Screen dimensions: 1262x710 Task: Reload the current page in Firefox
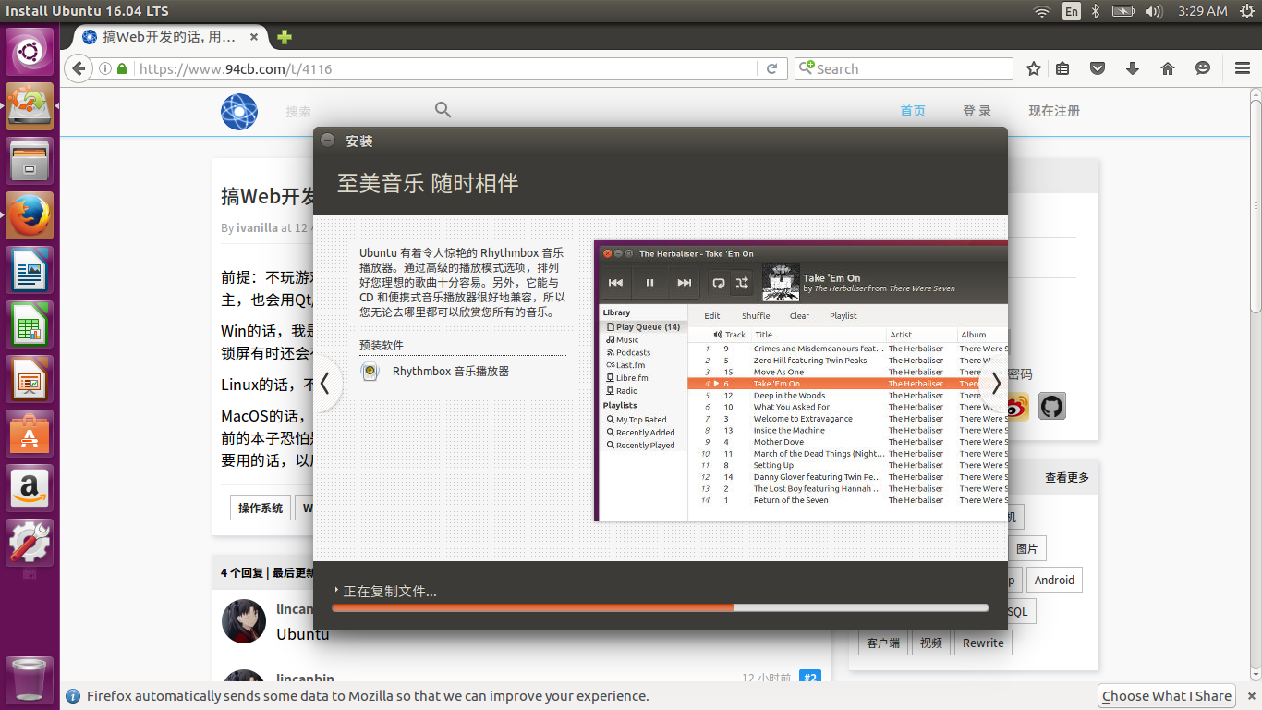pos(771,68)
